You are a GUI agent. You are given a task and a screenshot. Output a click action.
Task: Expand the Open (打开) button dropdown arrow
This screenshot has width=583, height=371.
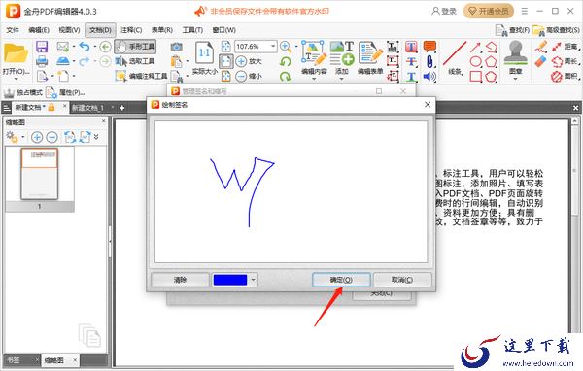click(x=16, y=79)
